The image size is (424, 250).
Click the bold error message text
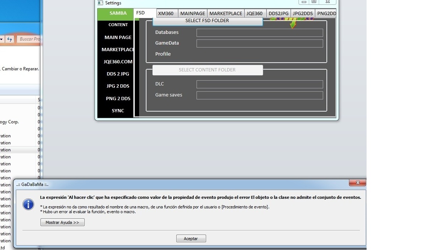(200, 197)
